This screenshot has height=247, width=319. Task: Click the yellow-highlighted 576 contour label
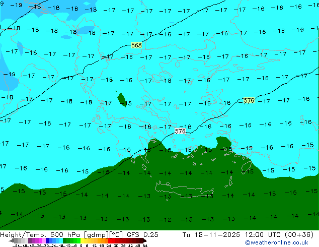coord(249,100)
